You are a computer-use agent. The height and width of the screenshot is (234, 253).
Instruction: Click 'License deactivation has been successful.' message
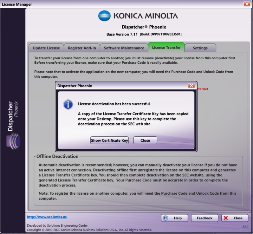tap(114, 104)
